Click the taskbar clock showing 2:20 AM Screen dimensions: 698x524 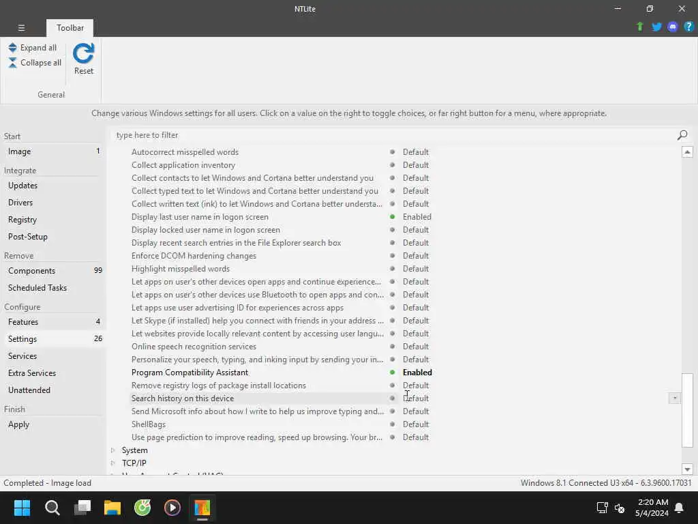(652, 508)
